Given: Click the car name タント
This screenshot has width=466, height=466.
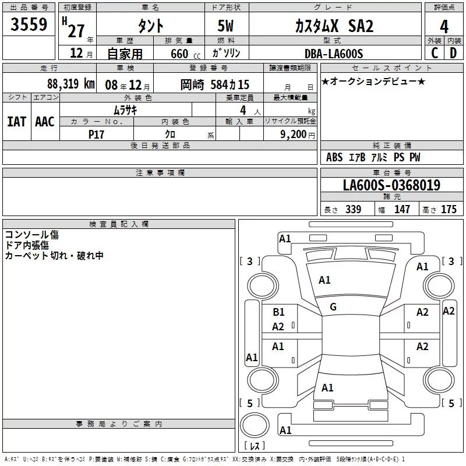Looking at the screenshot, I should pos(150,26).
